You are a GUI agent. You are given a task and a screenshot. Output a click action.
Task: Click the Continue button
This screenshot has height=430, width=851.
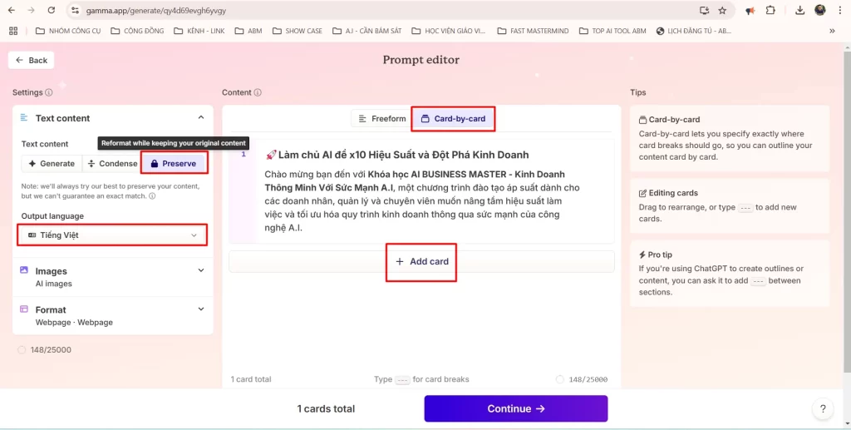coord(515,408)
